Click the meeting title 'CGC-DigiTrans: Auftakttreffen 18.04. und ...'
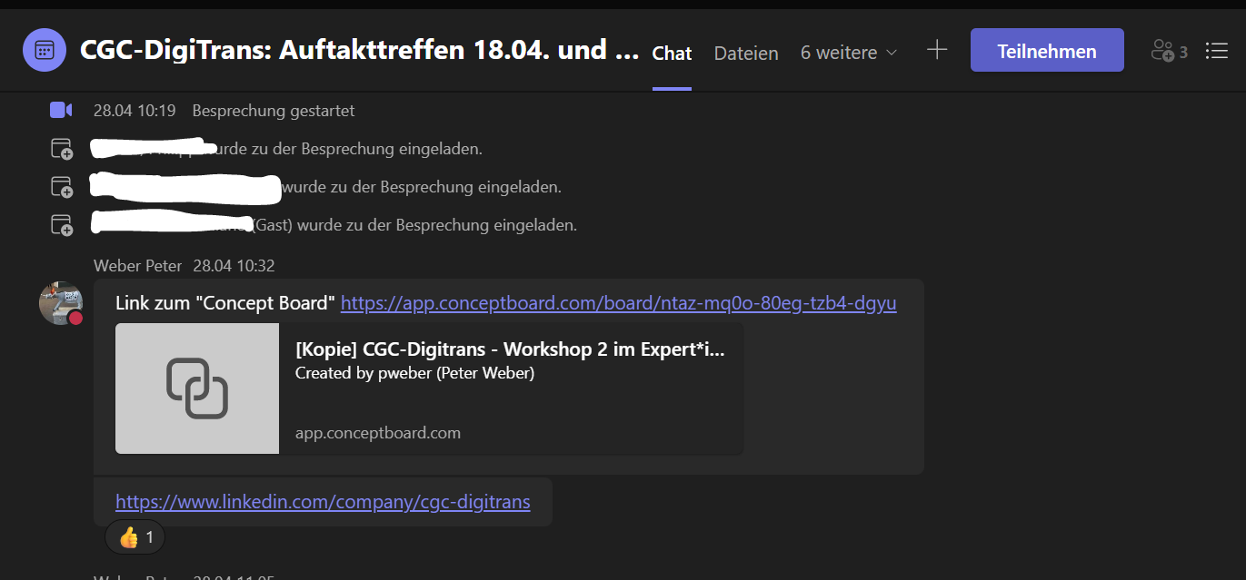This screenshot has width=1246, height=580. 360,50
